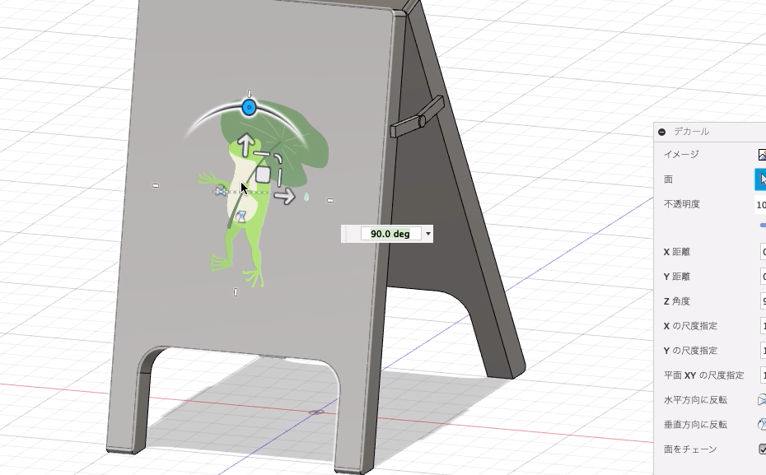The image size is (766, 475).
Task: Toggle the 面をチェーン checkbox
Action: pos(762,449)
